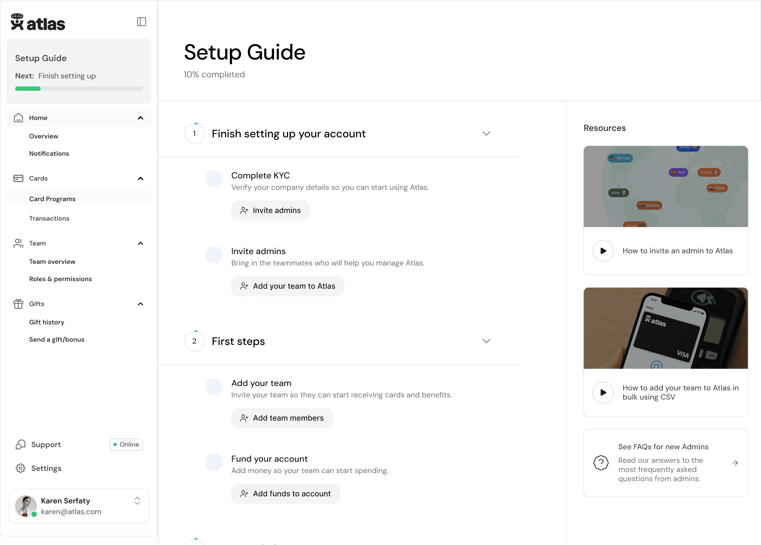761x545 pixels.
Task: Toggle the Fund your account step circle
Action: coord(214,462)
